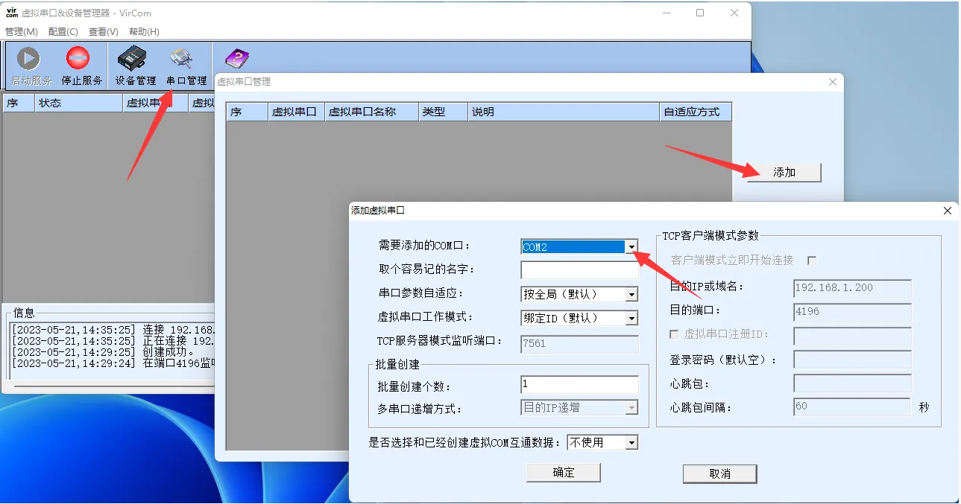This screenshot has width=961, height=504.
Task: Open 设备管理 device management
Action: click(x=133, y=64)
